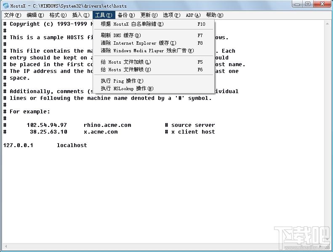This screenshot has width=333, height=252.
Task: Choose 给 Hosts 文件加锁
Action: pyautogui.click(x=154, y=62)
